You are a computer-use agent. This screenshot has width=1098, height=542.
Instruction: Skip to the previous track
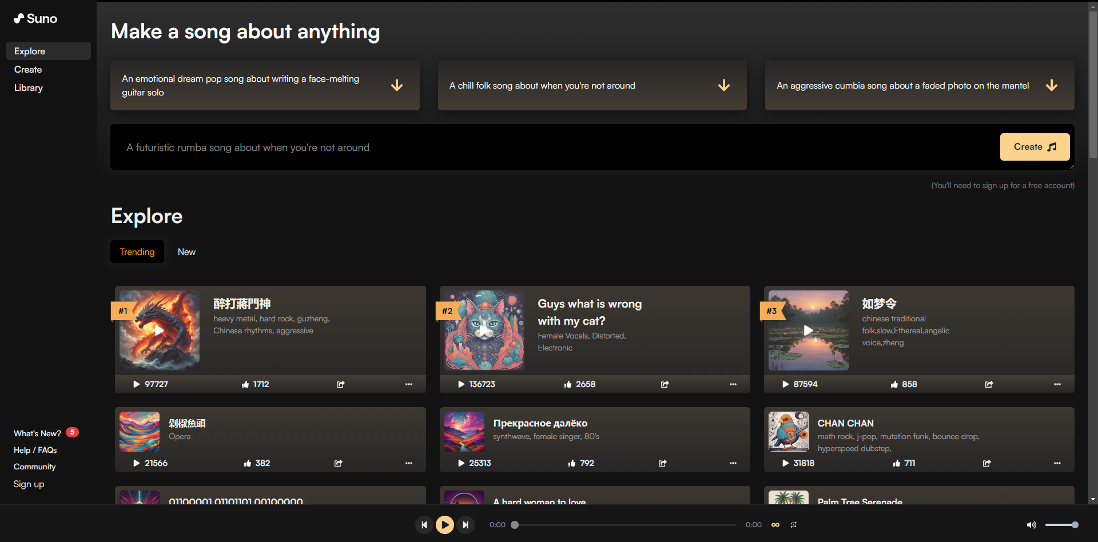424,525
